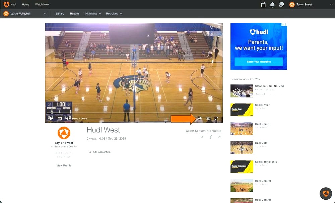The width and height of the screenshot is (335, 203).
Task: Open the floating Hudl help button
Action: click(x=326, y=193)
